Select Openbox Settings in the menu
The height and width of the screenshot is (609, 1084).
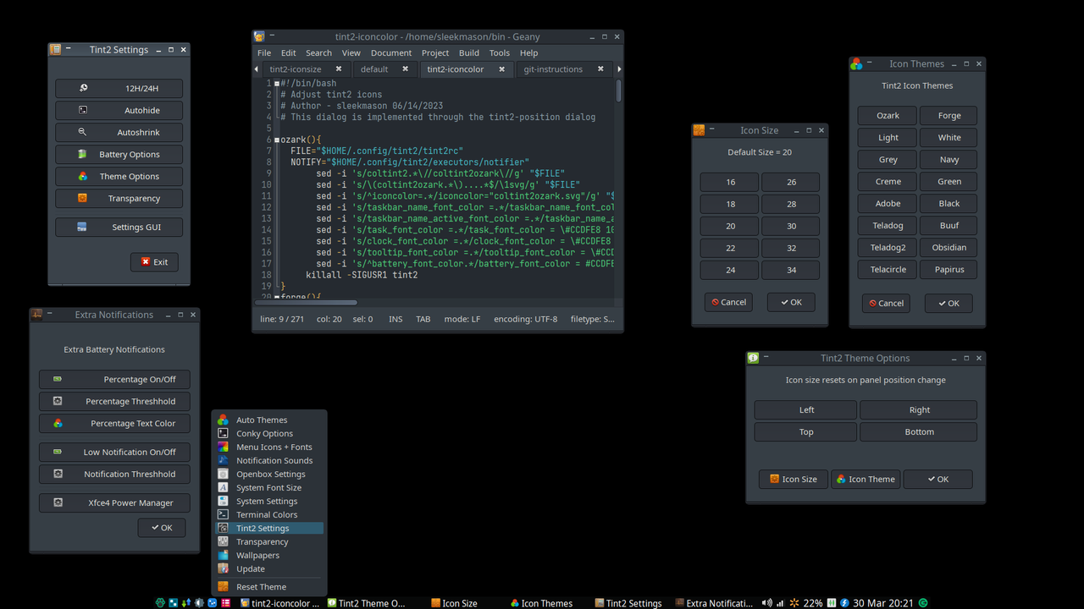coord(268,474)
